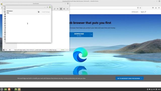Viewport: 161px width, 91px height.
Task: Click the clock in the taskbar
Action: 159,89
